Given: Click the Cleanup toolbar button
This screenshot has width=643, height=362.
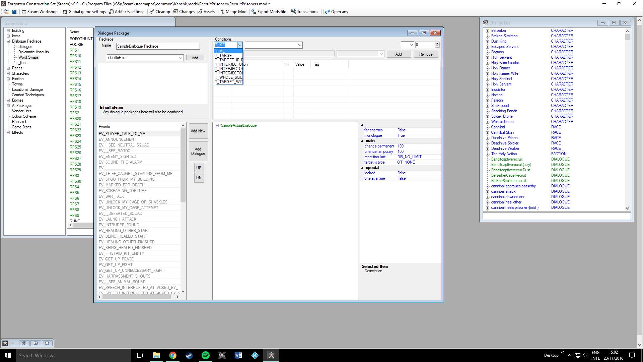Looking at the screenshot, I should pos(160,12).
